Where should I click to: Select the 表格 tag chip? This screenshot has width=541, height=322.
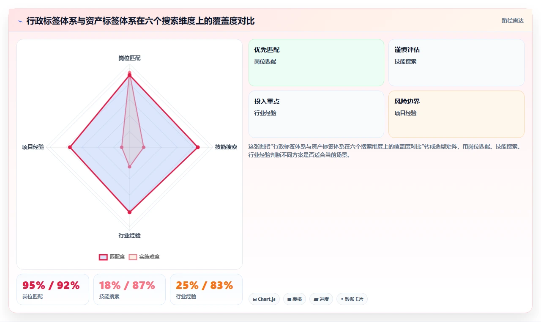[295, 299]
